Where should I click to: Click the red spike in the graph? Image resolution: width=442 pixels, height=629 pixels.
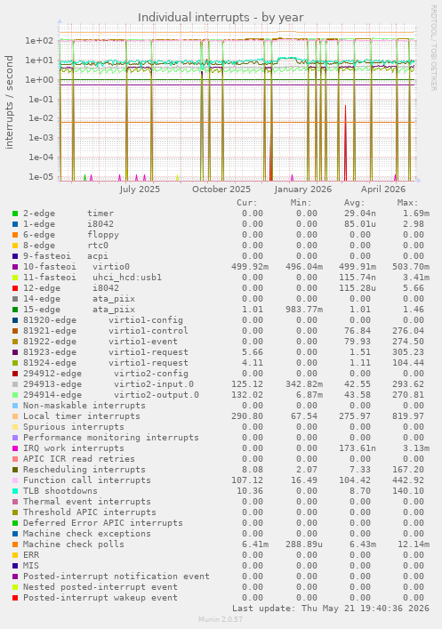tap(345, 142)
